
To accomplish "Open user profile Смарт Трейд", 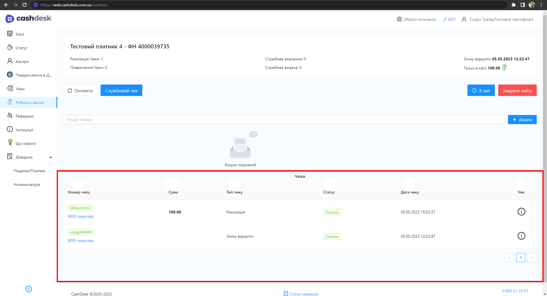I will coord(497,19).
